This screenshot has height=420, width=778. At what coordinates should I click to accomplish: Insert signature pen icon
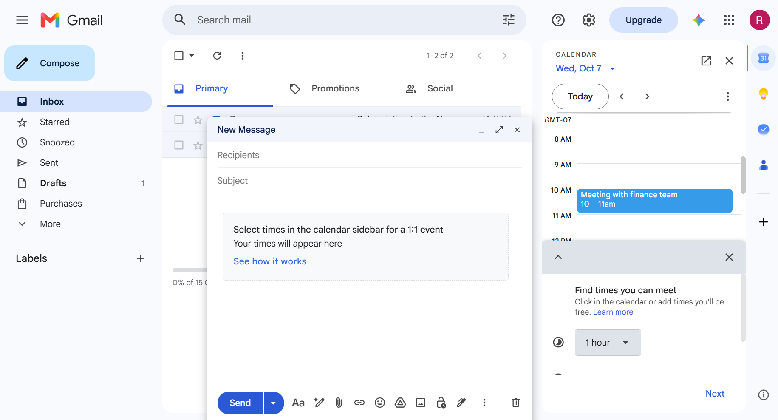coord(461,403)
